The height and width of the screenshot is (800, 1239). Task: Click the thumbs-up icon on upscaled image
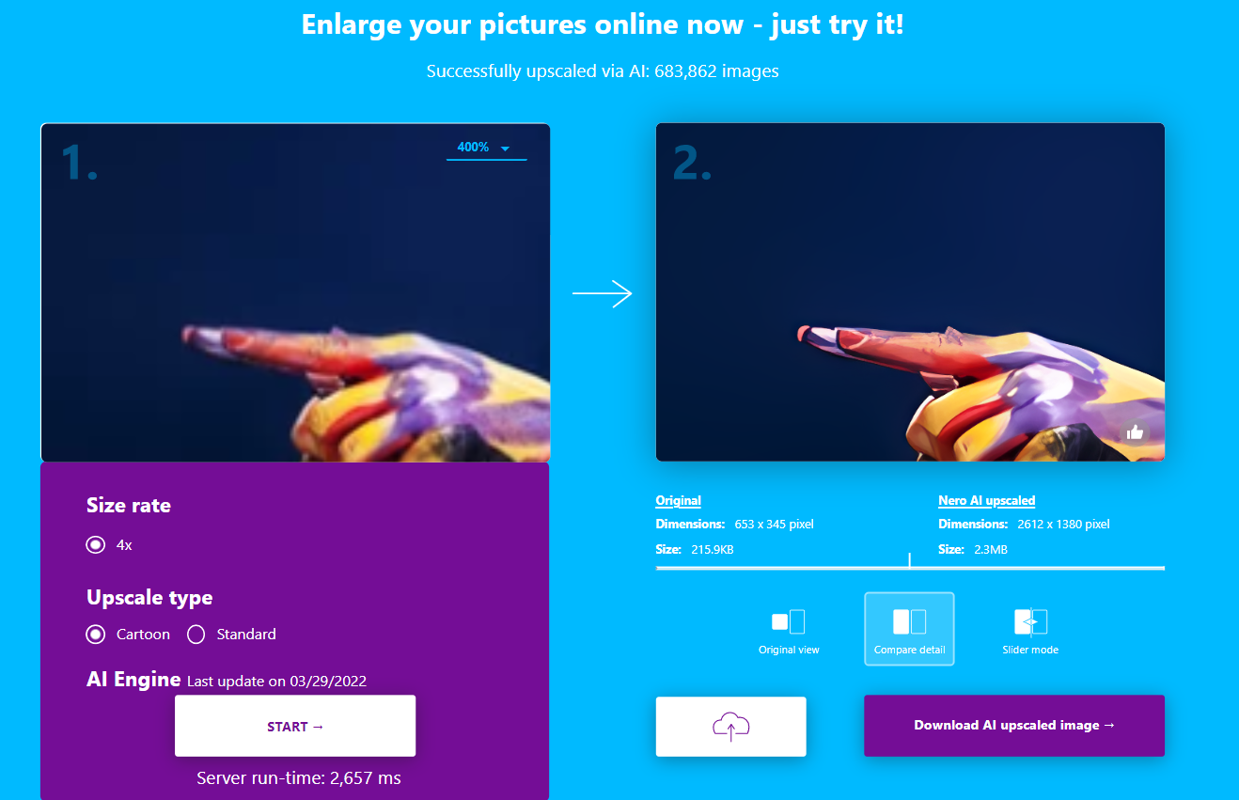(1135, 432)
